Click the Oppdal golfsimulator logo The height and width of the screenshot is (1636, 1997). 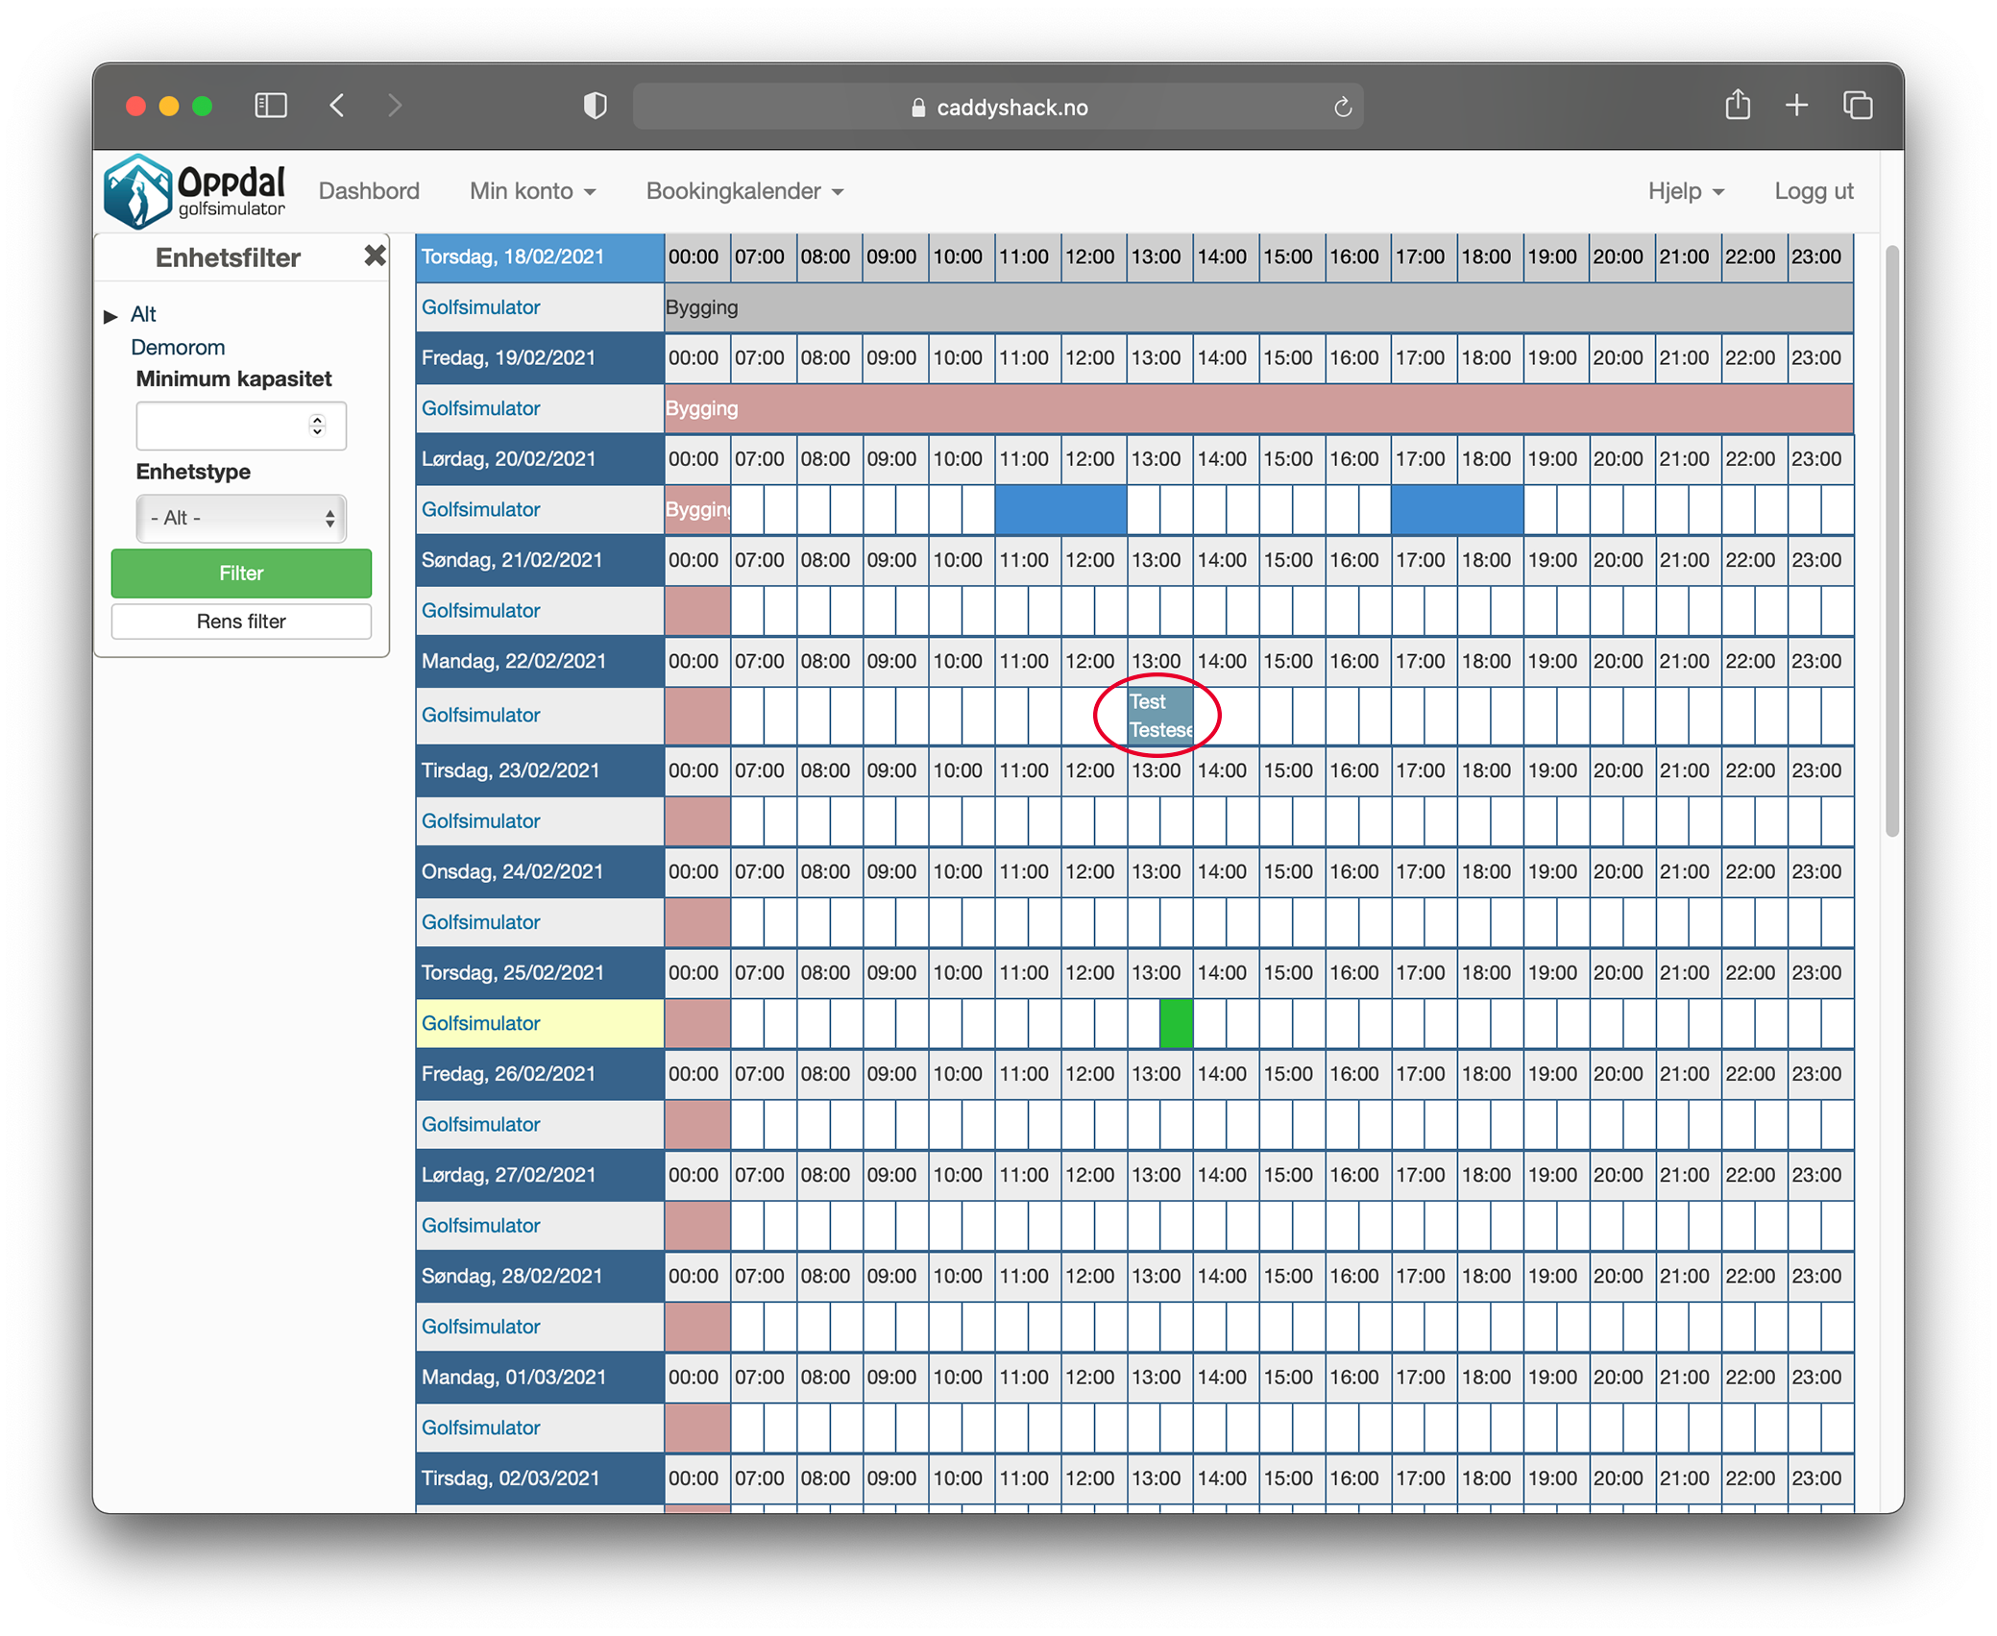point(196,191)
